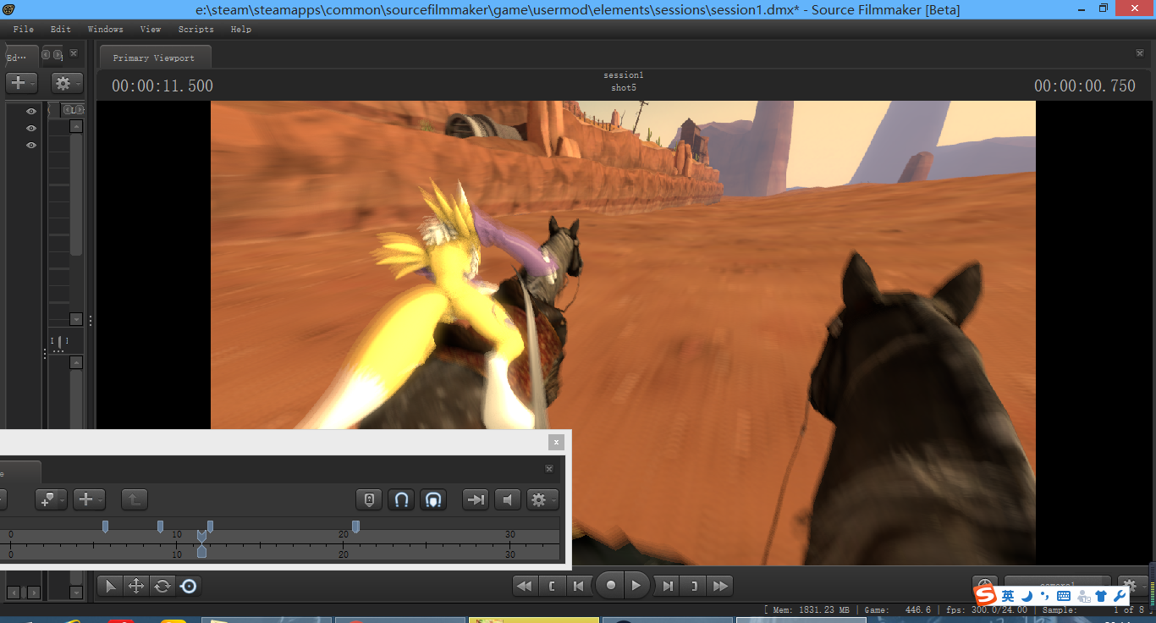Toggle the third eye visibility icon

(31, 145)
